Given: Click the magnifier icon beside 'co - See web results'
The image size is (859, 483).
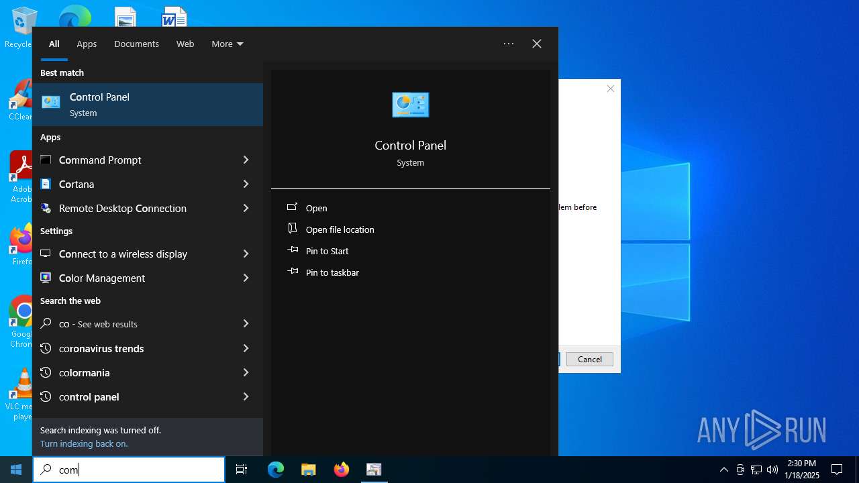Looking at the screenshot, I should [46, 323].
